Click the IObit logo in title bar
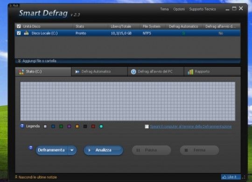The width and height of the screenshot is (252, 182). 14,6
